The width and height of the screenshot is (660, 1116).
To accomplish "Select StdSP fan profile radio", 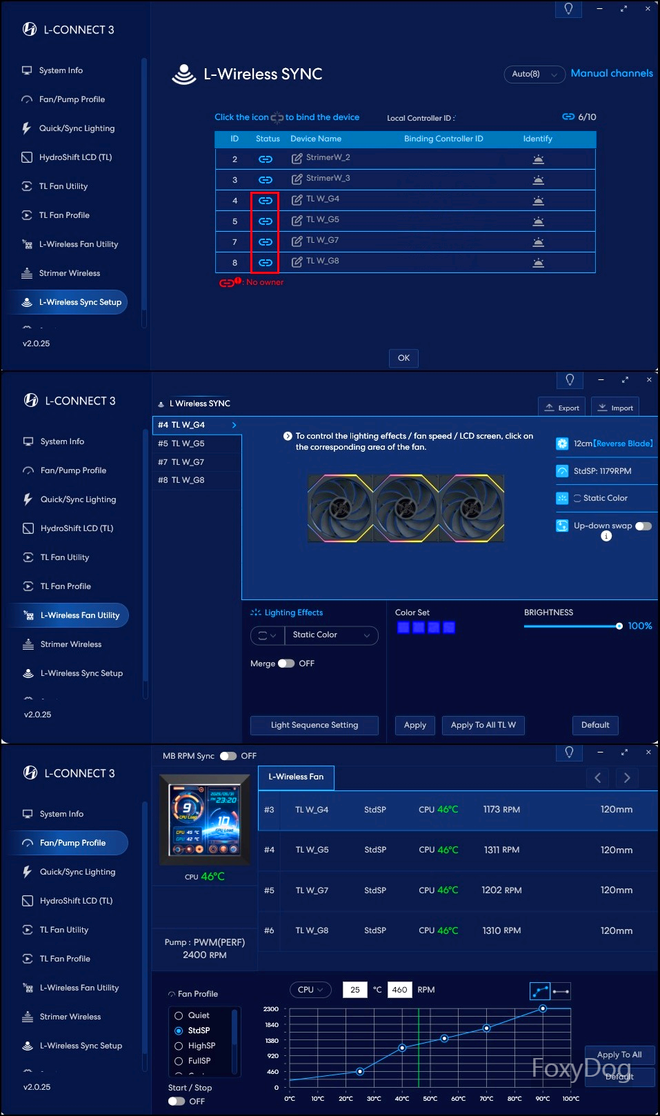I will [179, 1030].
